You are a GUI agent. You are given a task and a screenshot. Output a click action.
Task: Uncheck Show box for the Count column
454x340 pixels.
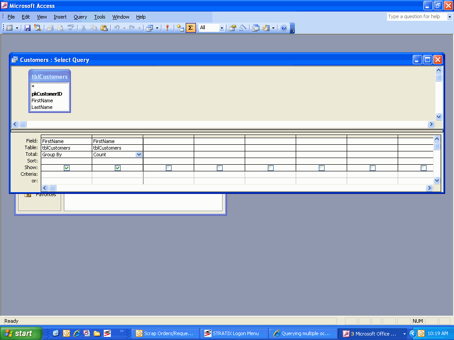pyautogui.click(x=117, y=168)
